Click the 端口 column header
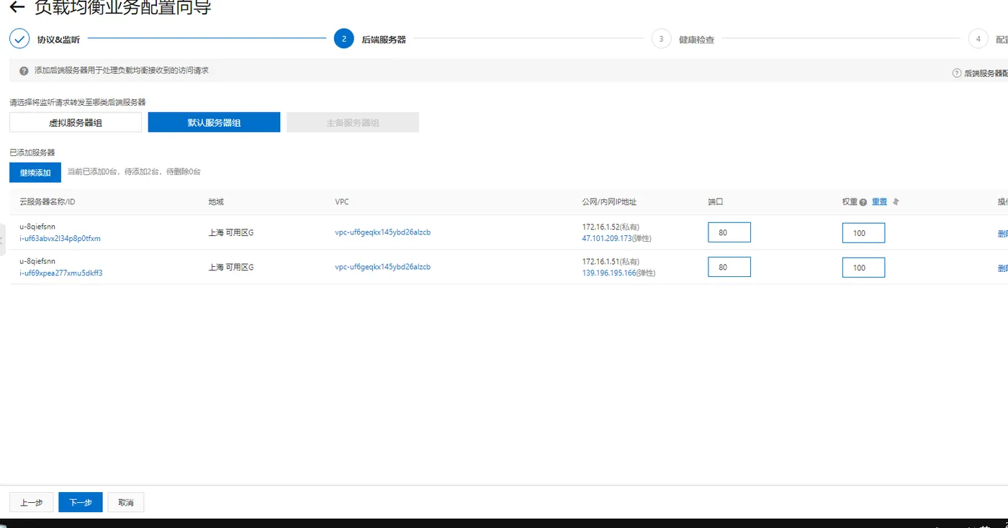 point(716,202)
